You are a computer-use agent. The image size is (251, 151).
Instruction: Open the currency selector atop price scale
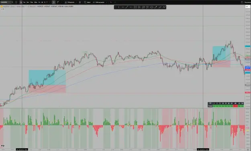click(247, 6)
